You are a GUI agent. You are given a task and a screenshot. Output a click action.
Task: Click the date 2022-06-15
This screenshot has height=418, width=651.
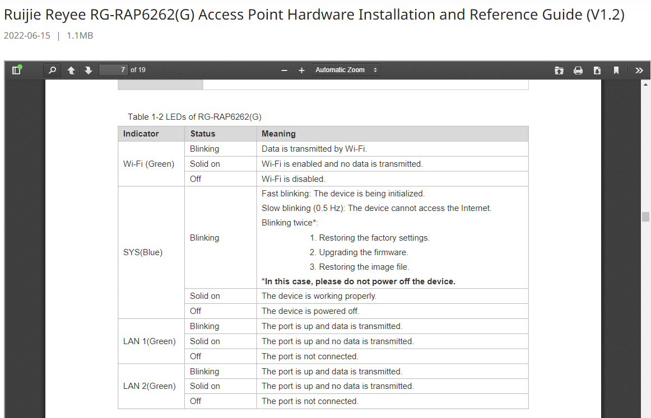click(27, 36)
